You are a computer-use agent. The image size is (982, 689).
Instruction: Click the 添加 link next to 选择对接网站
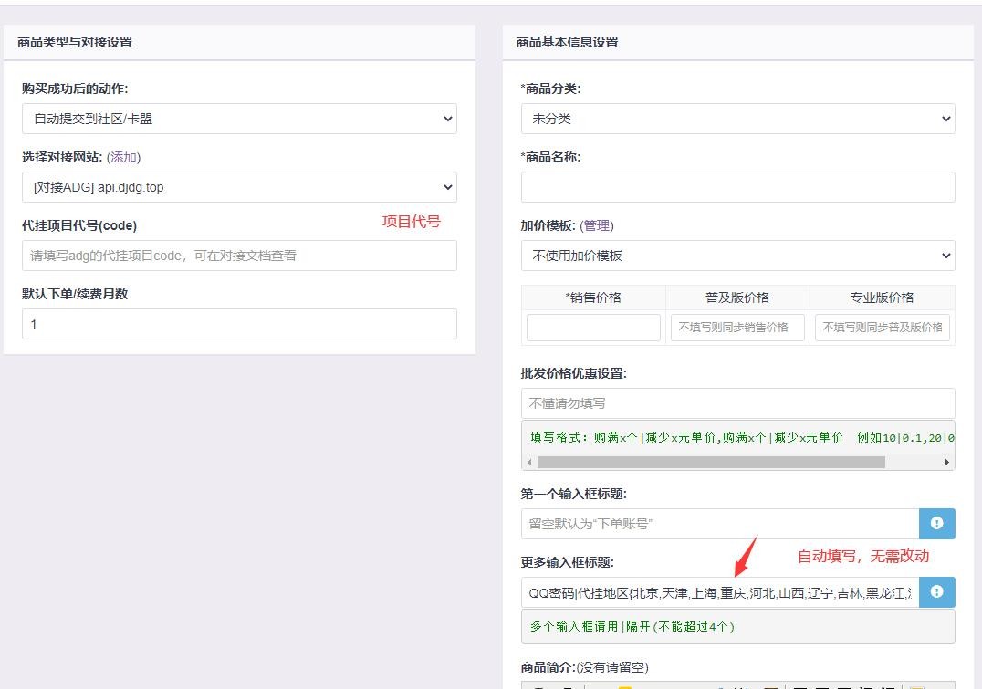[123, 157]
